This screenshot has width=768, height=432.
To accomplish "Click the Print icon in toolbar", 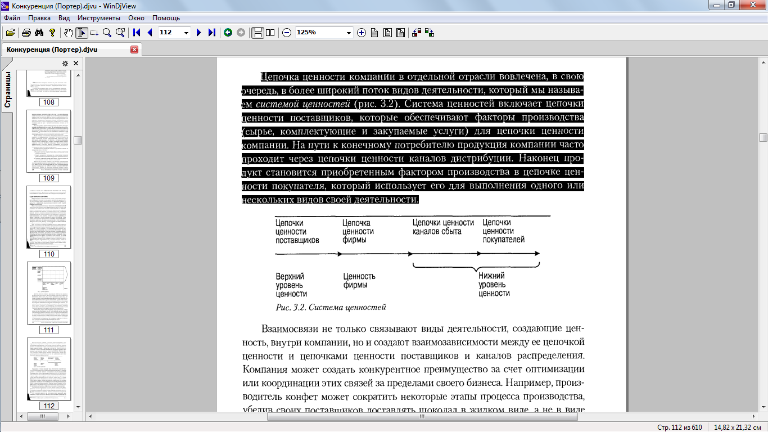I will point(26,33).
